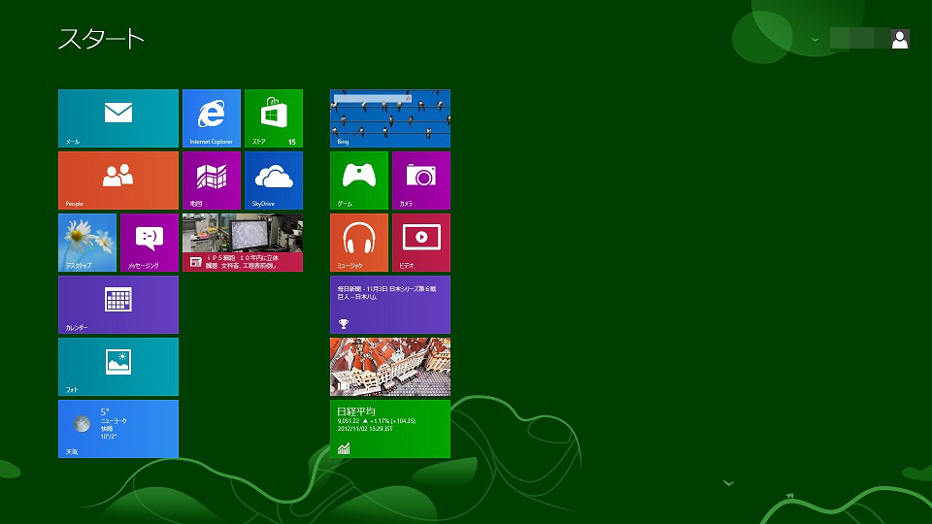Open the Games (ゲーム) Xbox tile

point(359,180)
